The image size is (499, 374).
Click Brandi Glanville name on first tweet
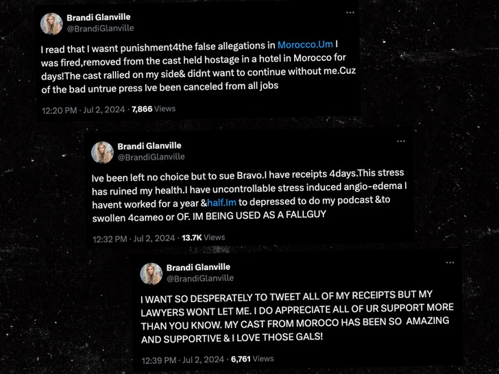(98, 17)
